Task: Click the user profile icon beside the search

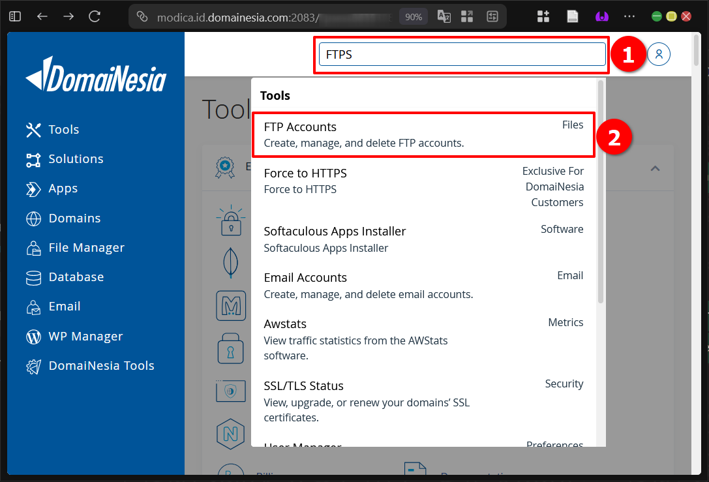Action: (x=659, y=54)
